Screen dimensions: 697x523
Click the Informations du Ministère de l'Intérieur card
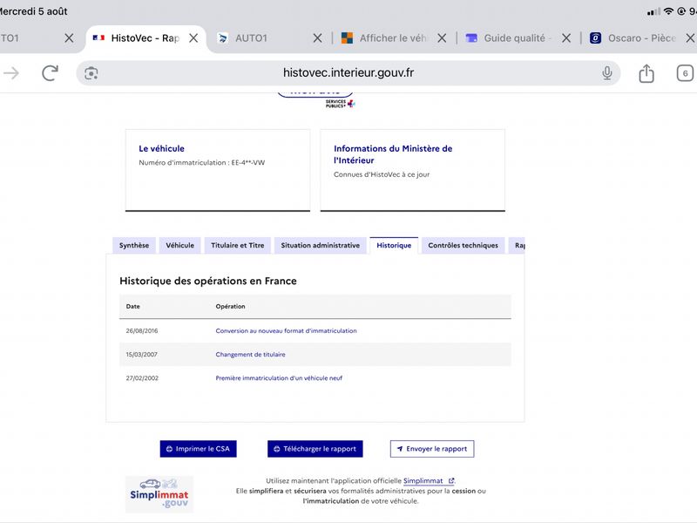tap(412, 170)
